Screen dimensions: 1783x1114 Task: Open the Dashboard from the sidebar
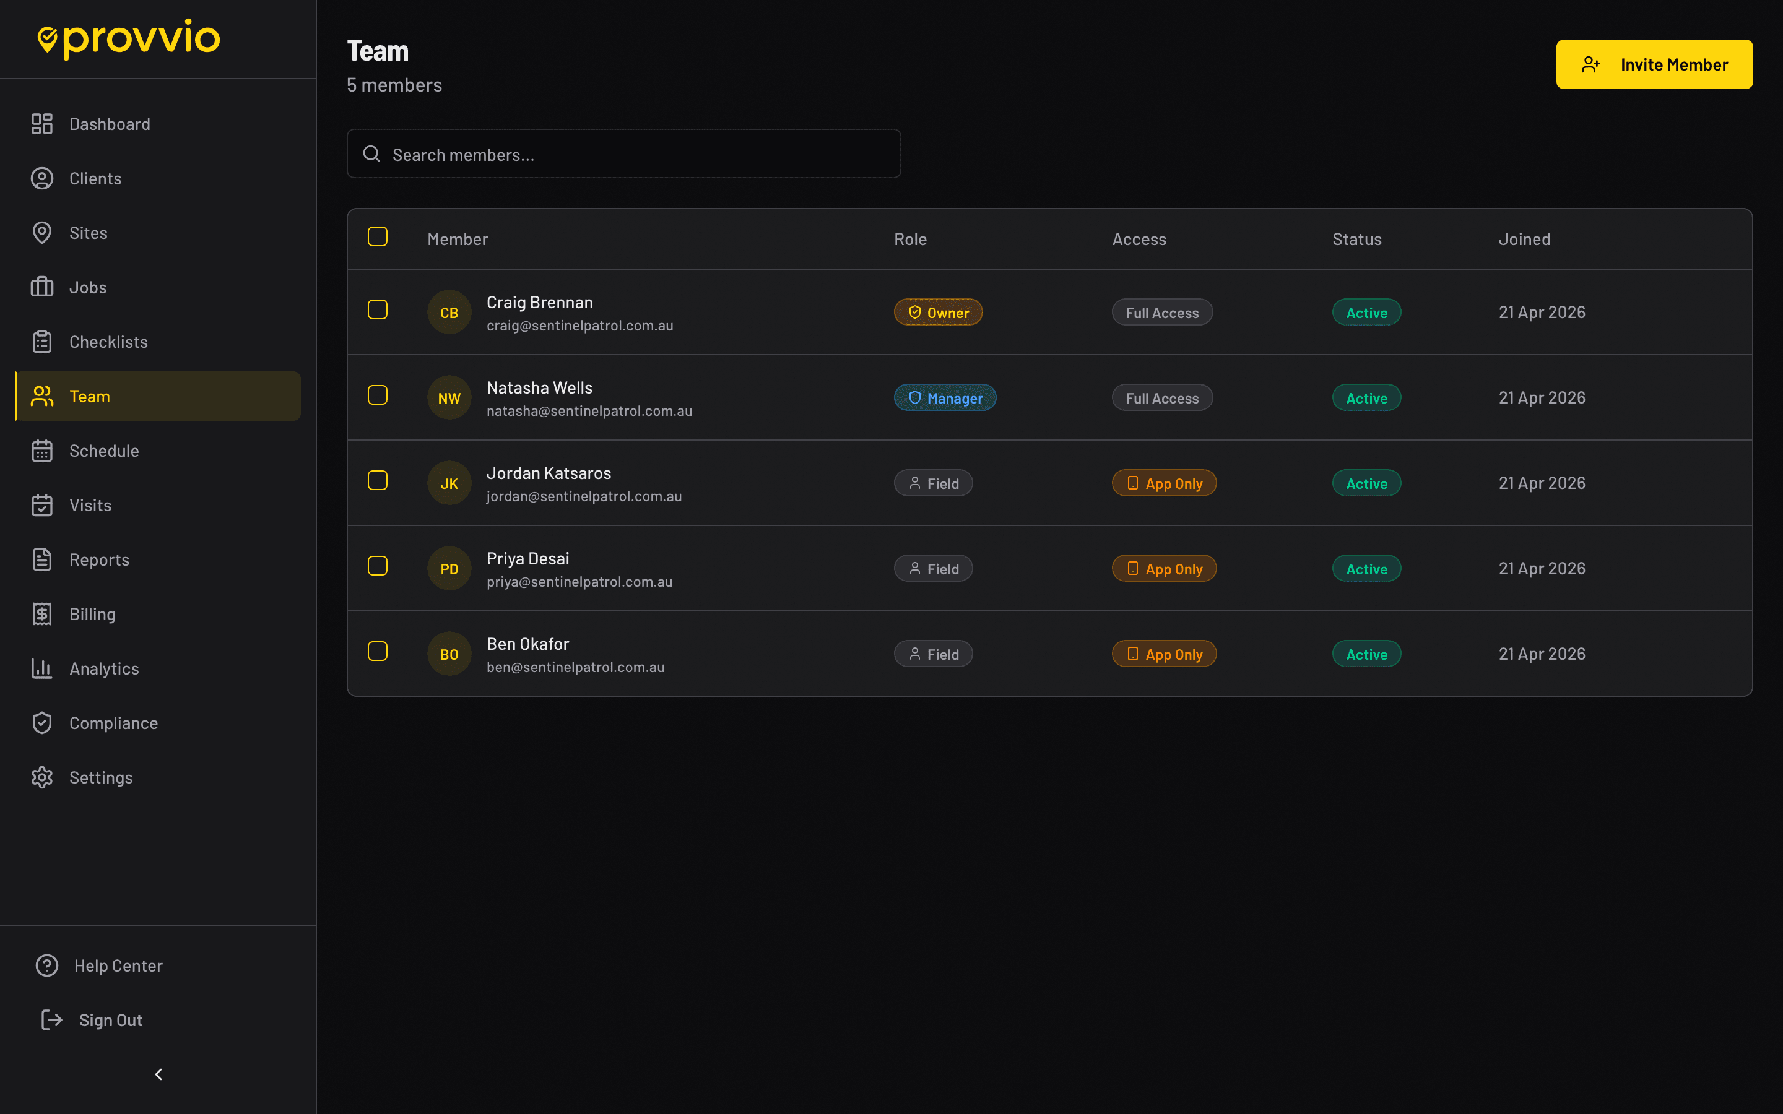click(x=42, y=124)
